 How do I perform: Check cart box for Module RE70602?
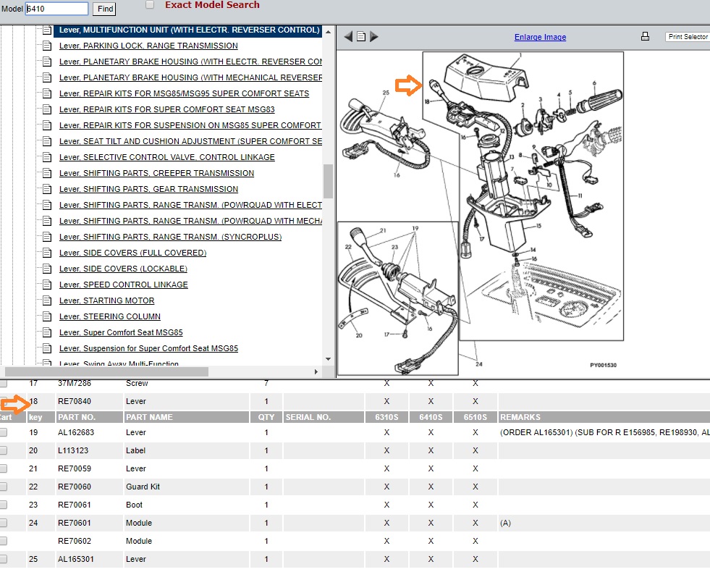point(4,541)
